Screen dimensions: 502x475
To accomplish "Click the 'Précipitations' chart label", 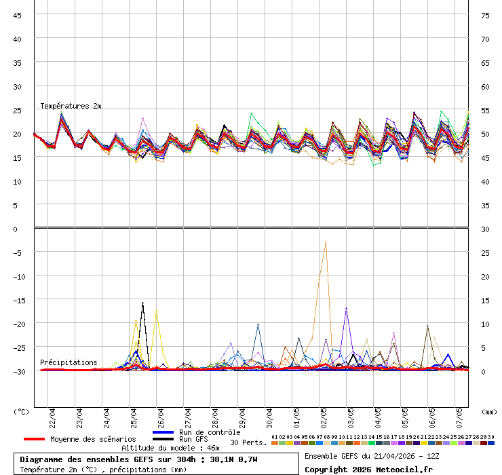I will [69, 362].
